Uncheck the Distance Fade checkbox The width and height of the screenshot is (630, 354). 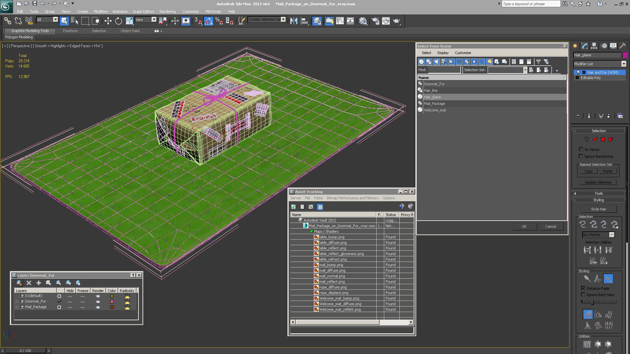coord(583,288)
